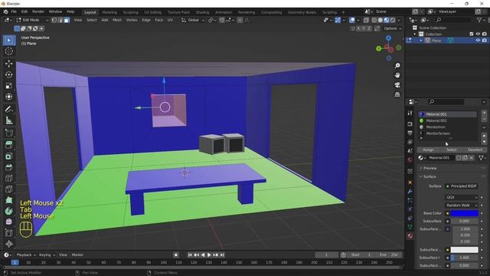Select the Measure tool

click(8, 120)
